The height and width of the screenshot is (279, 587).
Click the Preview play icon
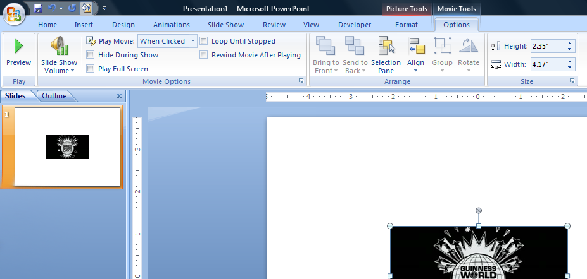(18, 46)
